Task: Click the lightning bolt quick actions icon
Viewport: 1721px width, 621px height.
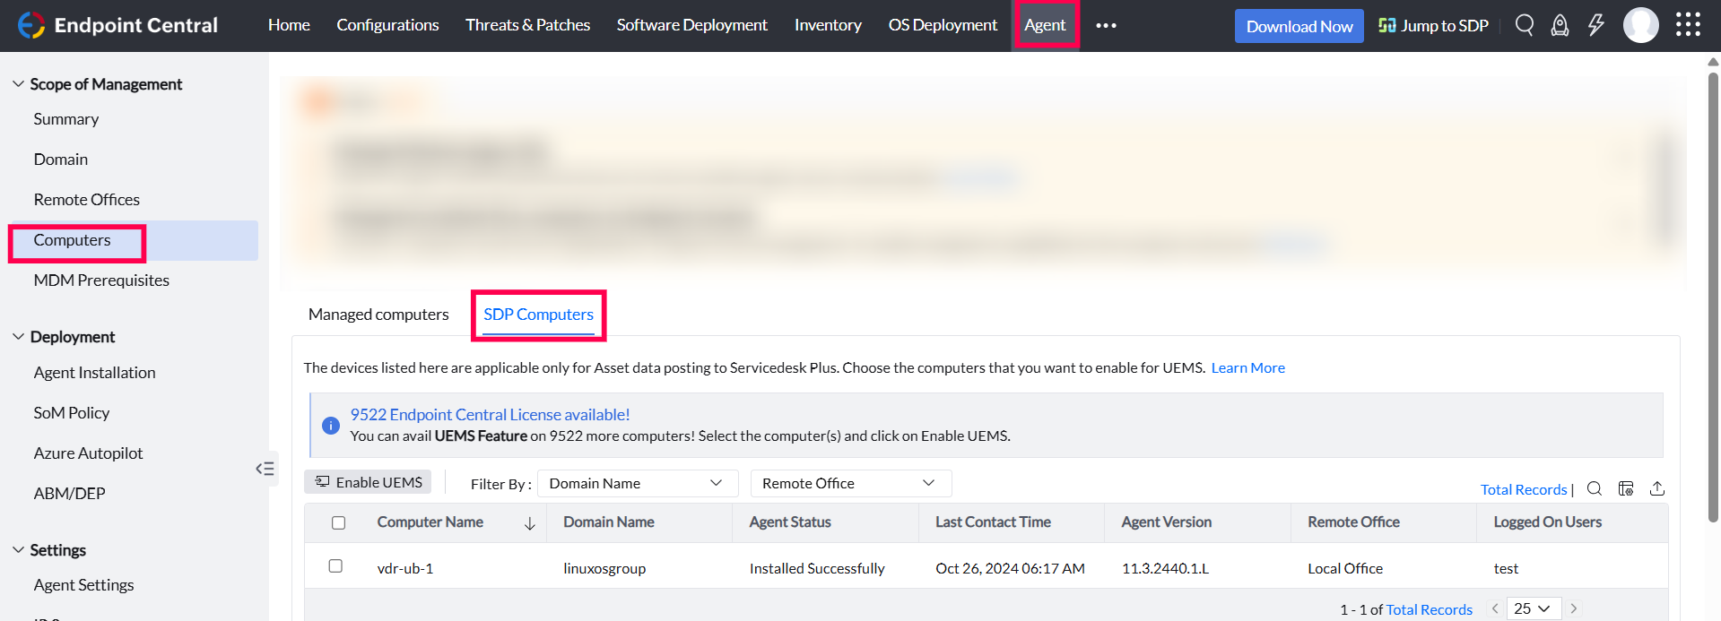Action: (x=1596, y=25)
